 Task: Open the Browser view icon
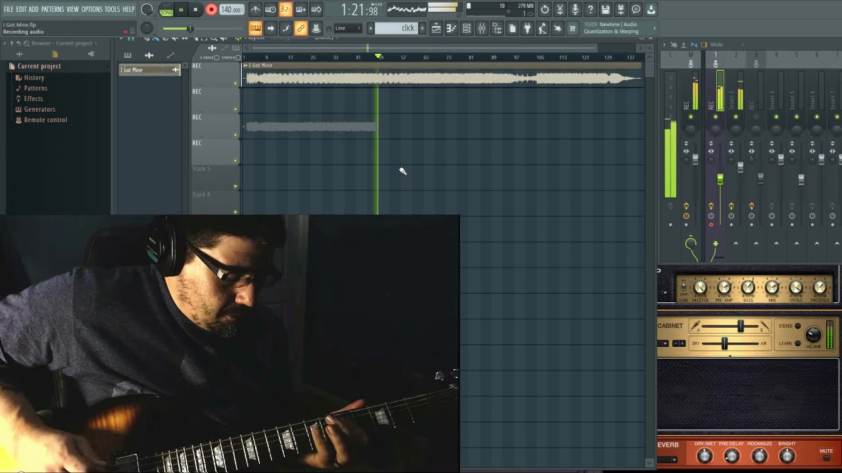point(497,28)
